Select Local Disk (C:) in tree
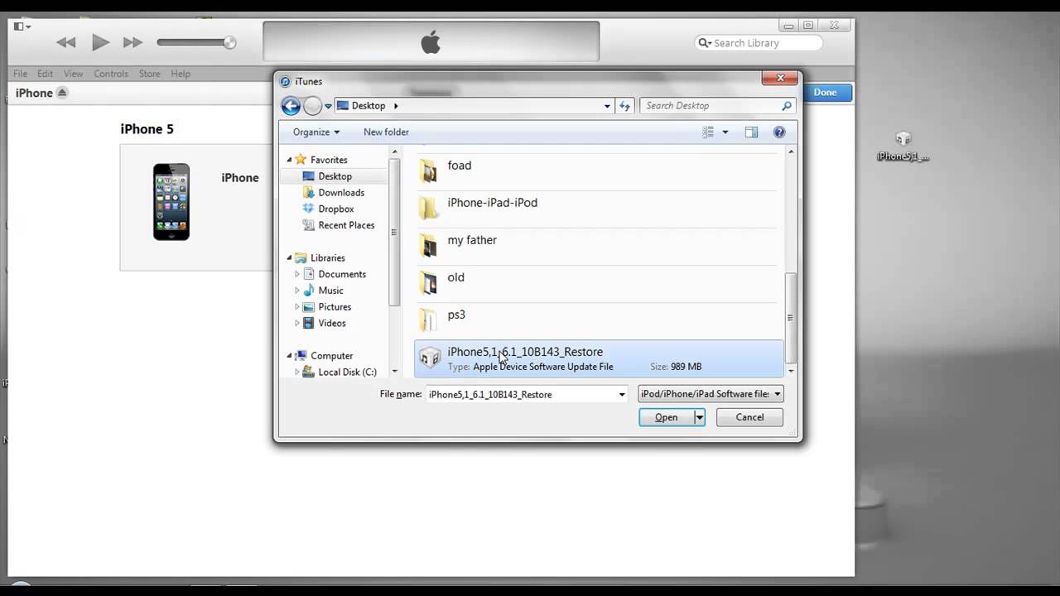Viewport: 1060px width, 596px height. click(347, 372)
